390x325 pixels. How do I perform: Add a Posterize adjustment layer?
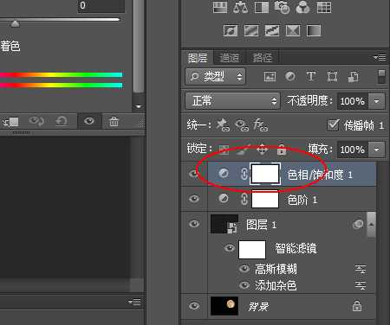click(251, 30)
